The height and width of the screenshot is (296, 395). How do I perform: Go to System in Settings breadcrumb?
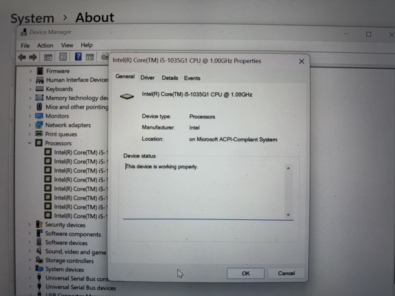[33, 19]
